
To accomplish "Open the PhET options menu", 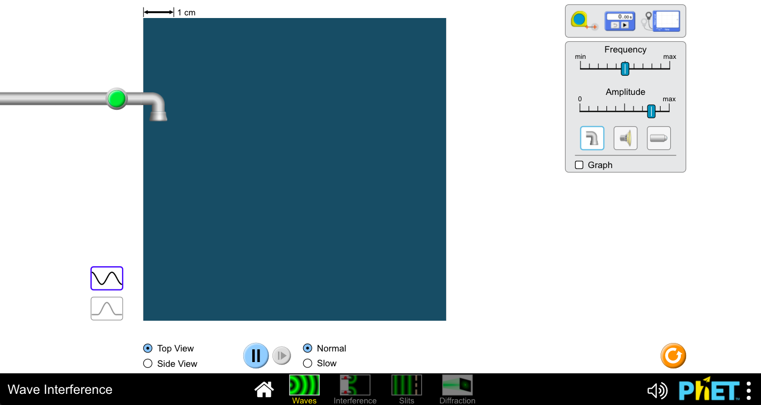I will point(749,390).
